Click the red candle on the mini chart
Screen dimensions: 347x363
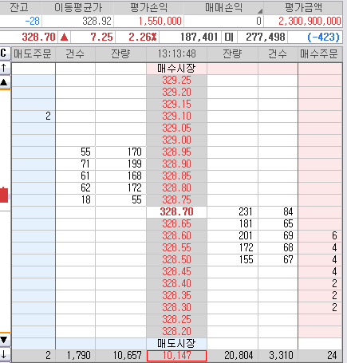[x=4, y=195]
